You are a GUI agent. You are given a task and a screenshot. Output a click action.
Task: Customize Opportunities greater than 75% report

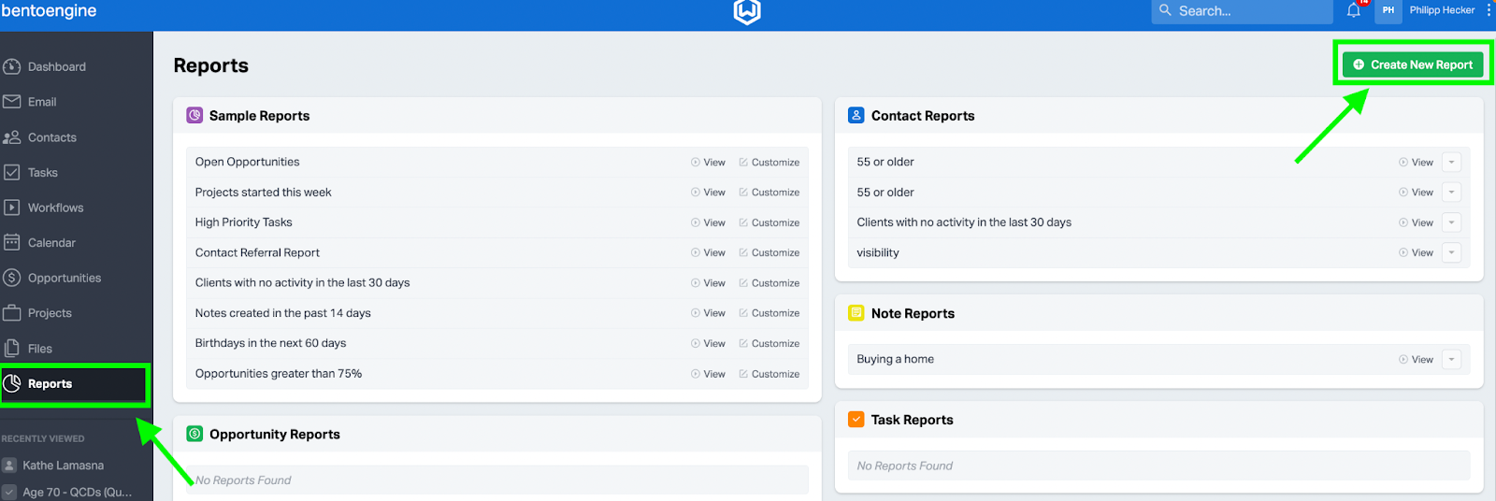pyautogui.click(x=770, y=374)
